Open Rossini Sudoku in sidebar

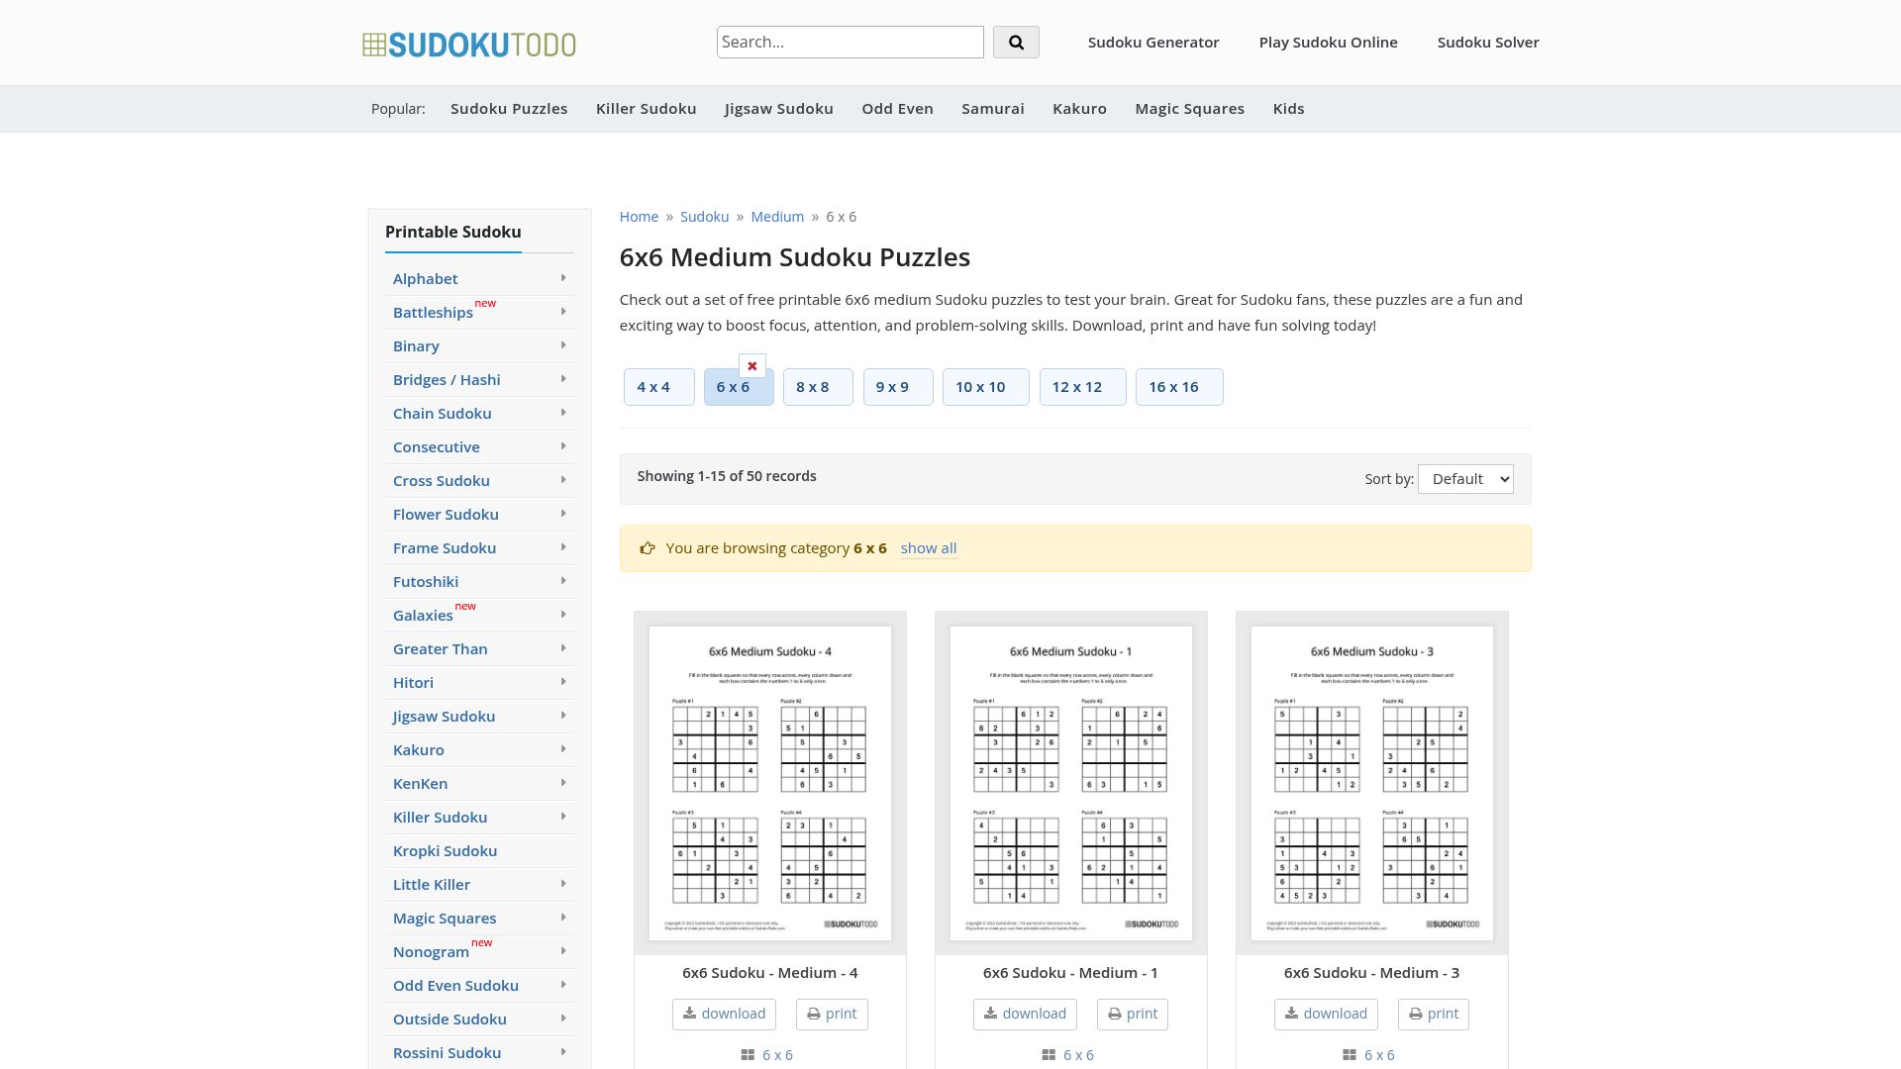pyautogui.click(x=447, y=1053)
